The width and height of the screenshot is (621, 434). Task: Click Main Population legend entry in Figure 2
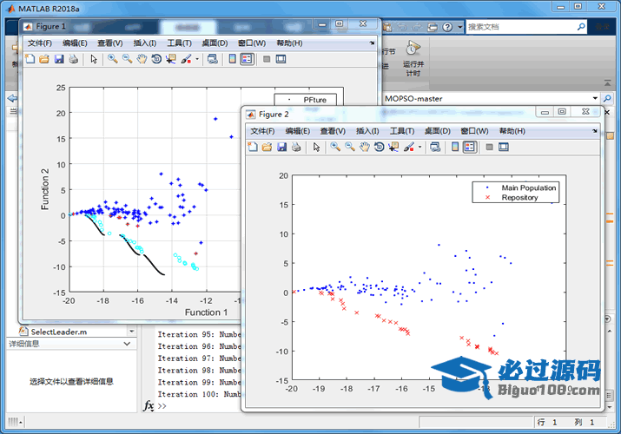(x=529, y=187)
